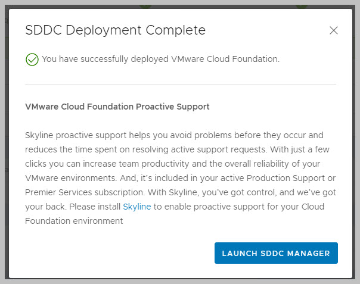The height and width of the screenshot is (284, 360).
Task: Click the "Foundation environment" text on last line
Action: pos(74,221)
